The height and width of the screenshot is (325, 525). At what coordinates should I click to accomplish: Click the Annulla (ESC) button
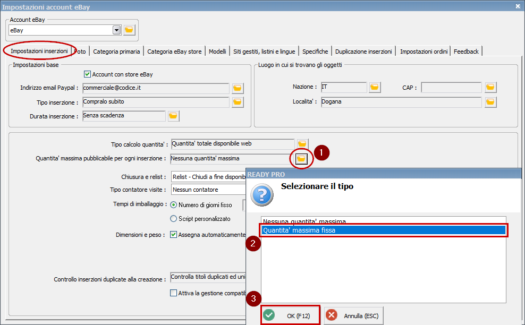pyautogui.click(x=354, y=315)
